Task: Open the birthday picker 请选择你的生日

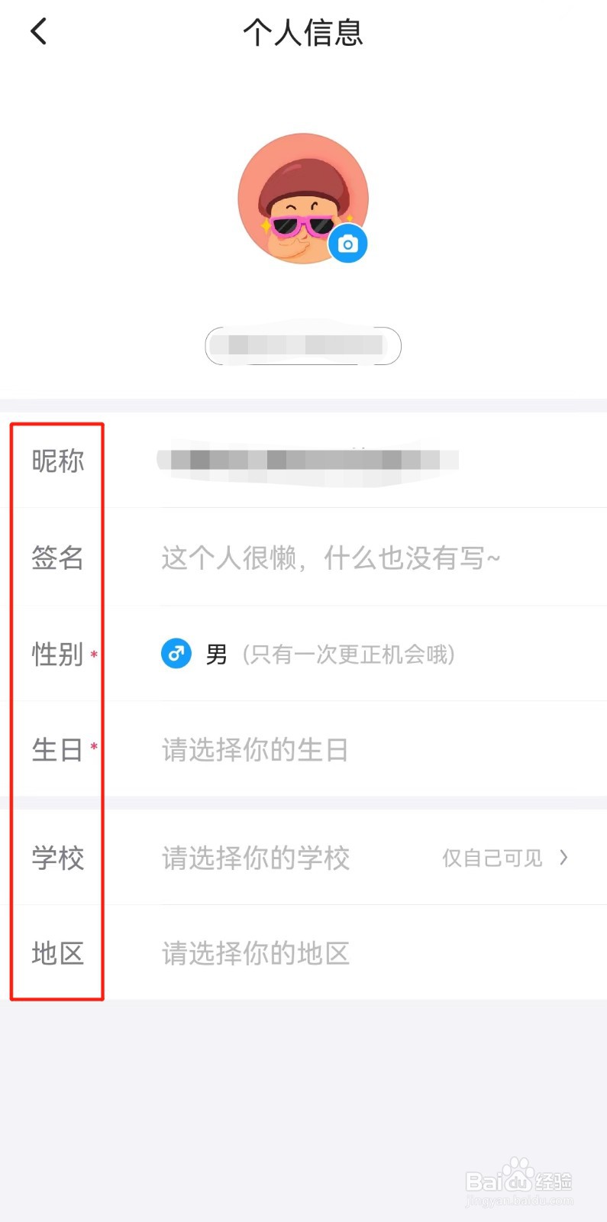Action: [x=255, y=750]
